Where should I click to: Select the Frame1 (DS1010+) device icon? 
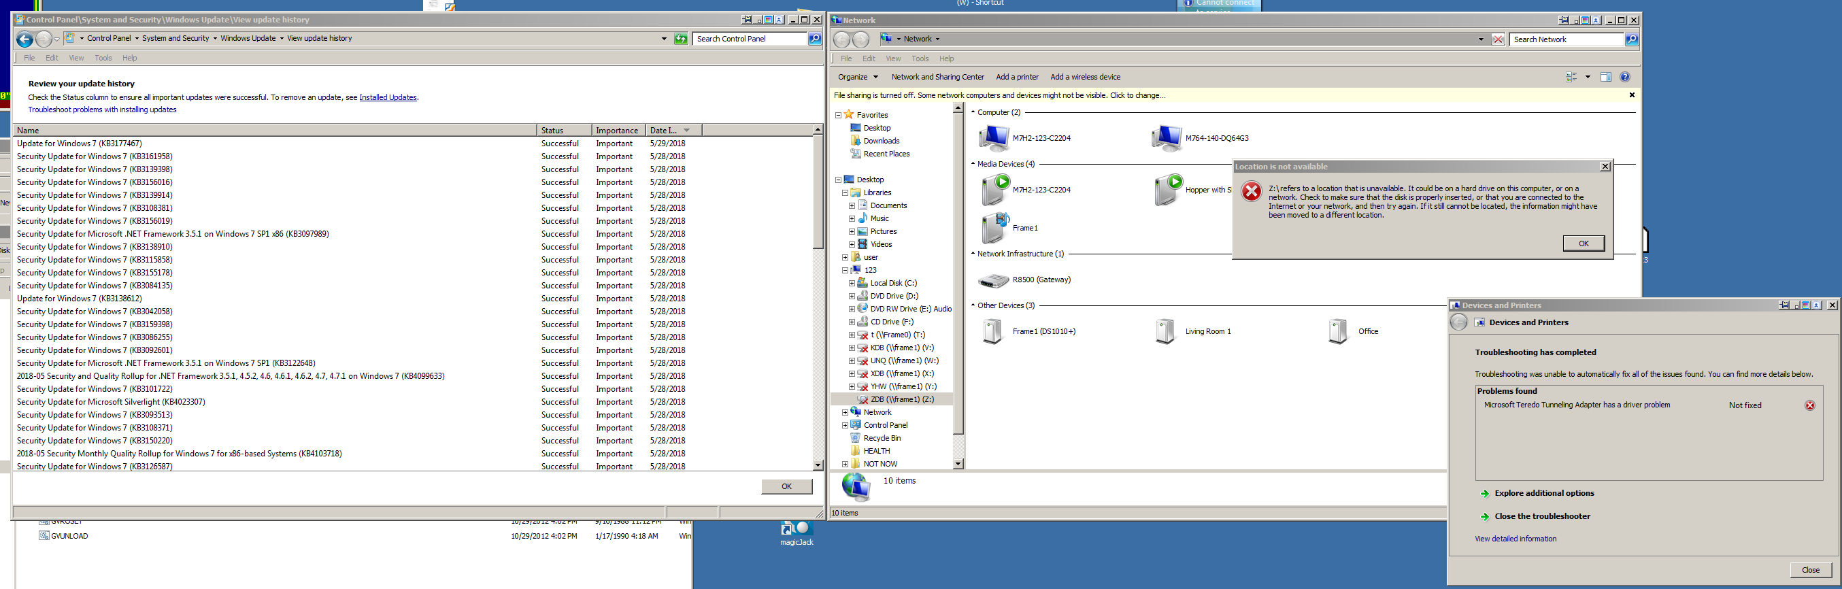(x=992, y=331)
